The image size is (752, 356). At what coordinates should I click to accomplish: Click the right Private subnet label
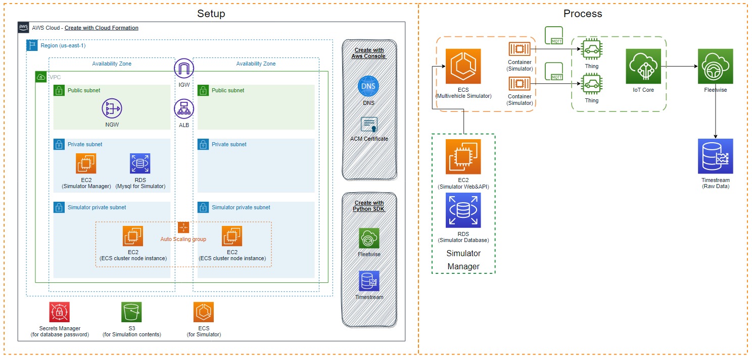(229, 144)
